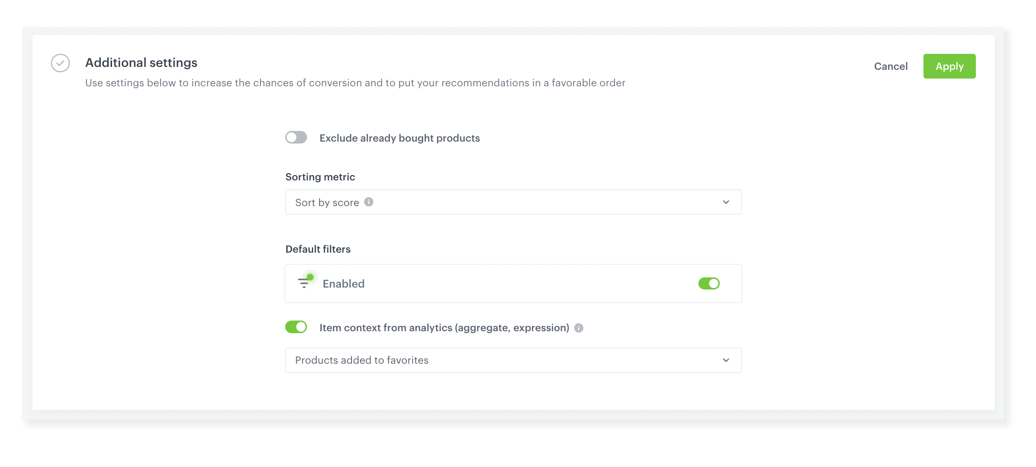The width and height of the screenshot is (1036, 467).
Task: Click the Cancel link
Action: 890,66
